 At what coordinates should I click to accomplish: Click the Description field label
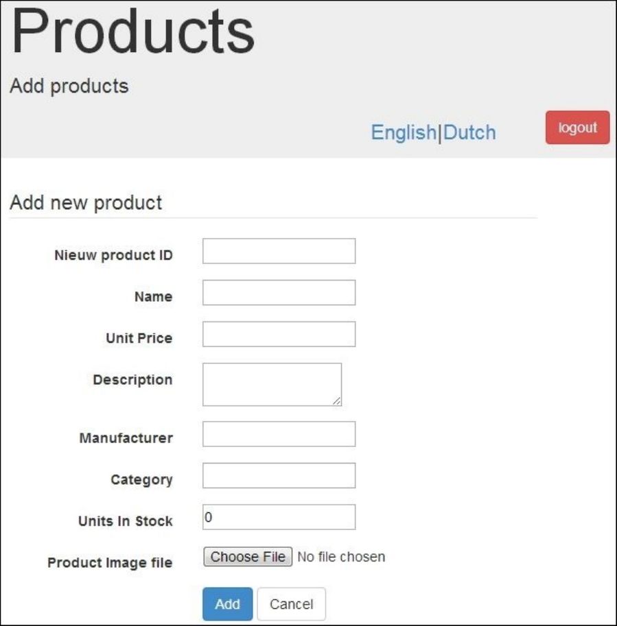point(132,380)
